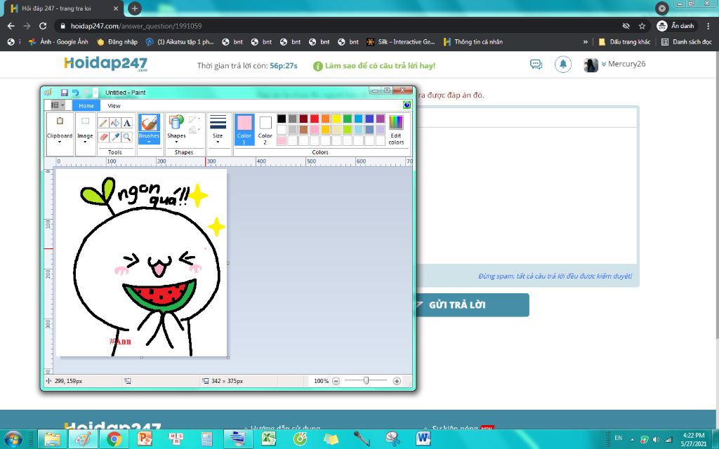Select Color 1 foreground swatch
The image size is (719, 449).
click(x=244, y=130)
